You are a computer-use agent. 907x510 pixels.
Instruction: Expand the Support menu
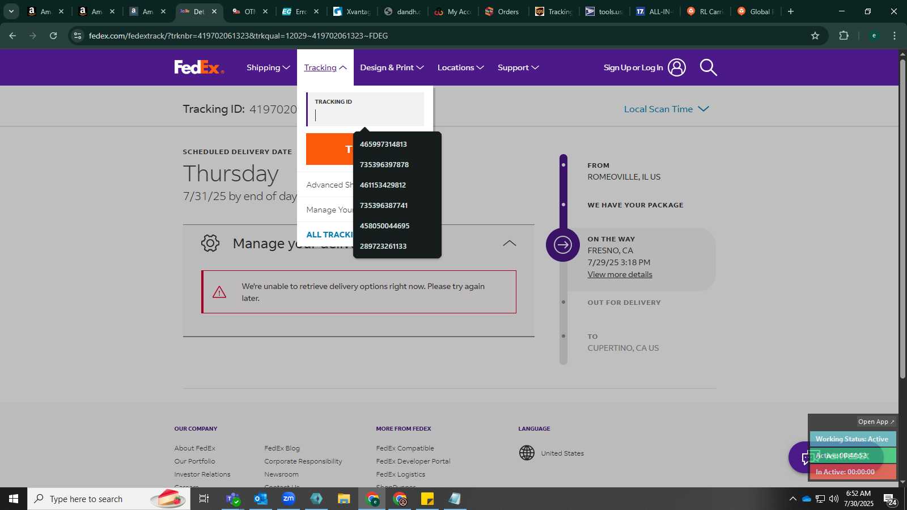pos(518,67)
